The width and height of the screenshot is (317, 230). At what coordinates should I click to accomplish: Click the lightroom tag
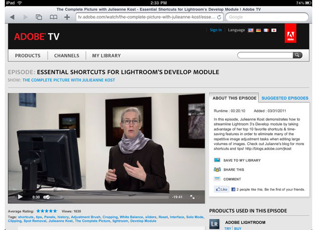[120, 221]
